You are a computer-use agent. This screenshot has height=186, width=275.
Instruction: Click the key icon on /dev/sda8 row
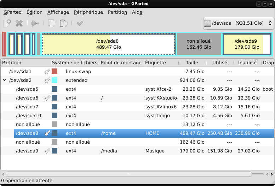pyautogui.click(x=47, y=133)
